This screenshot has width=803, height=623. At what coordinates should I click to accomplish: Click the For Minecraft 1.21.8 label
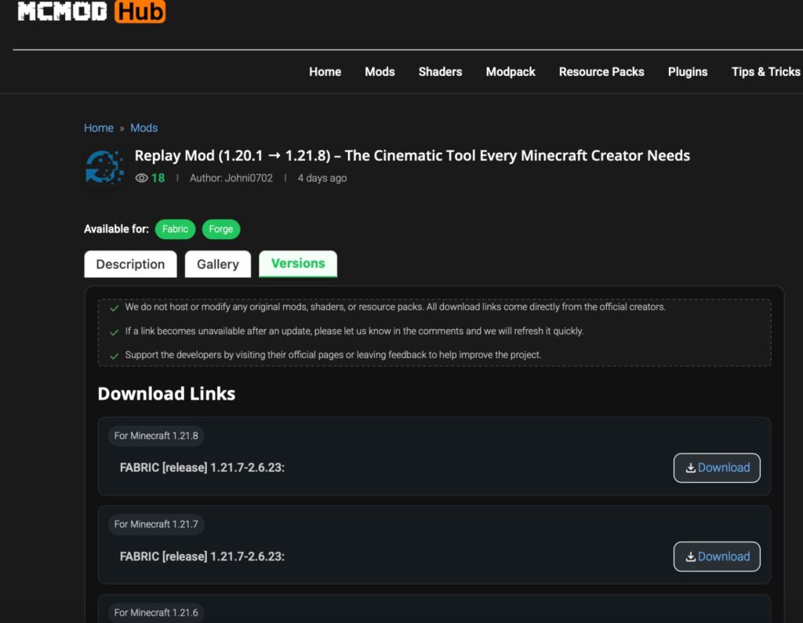click(156, 436)
